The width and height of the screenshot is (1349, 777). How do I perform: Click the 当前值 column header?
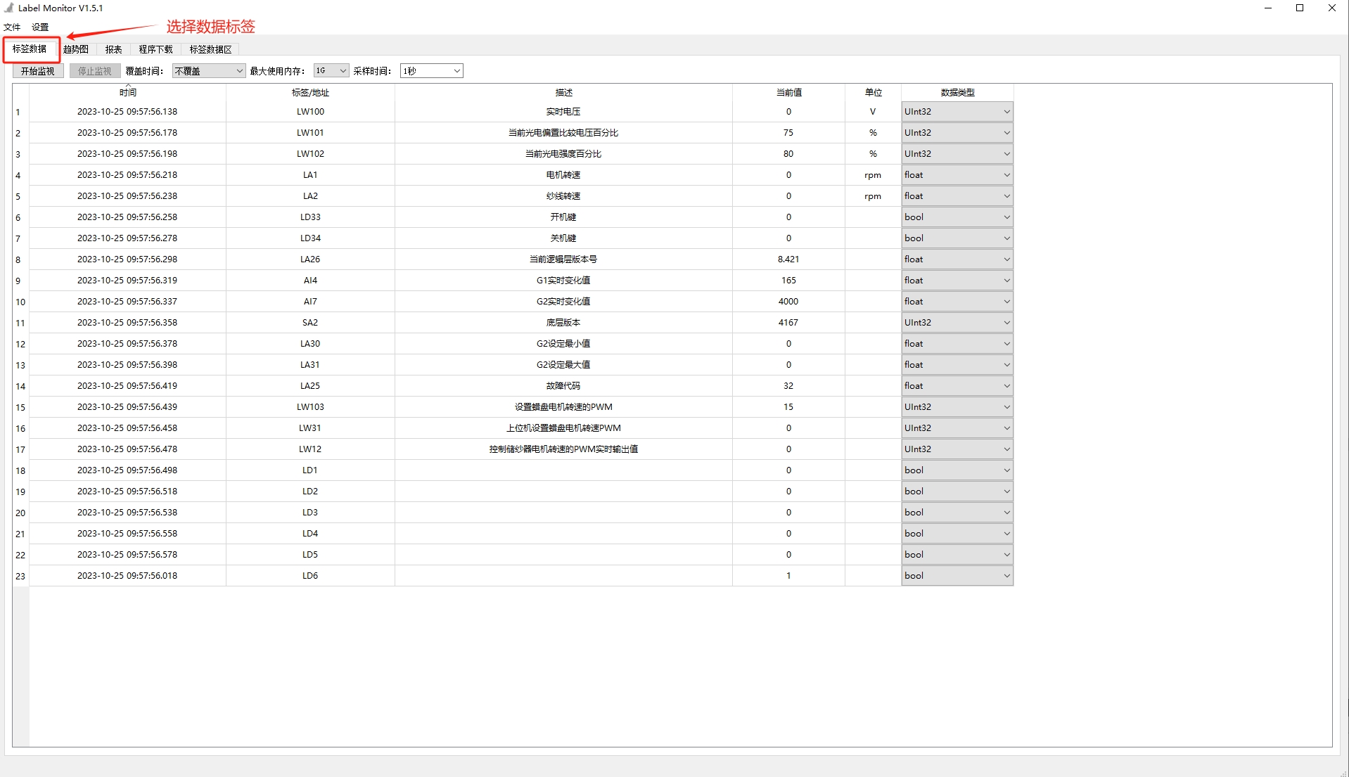[x=788, y=93]
